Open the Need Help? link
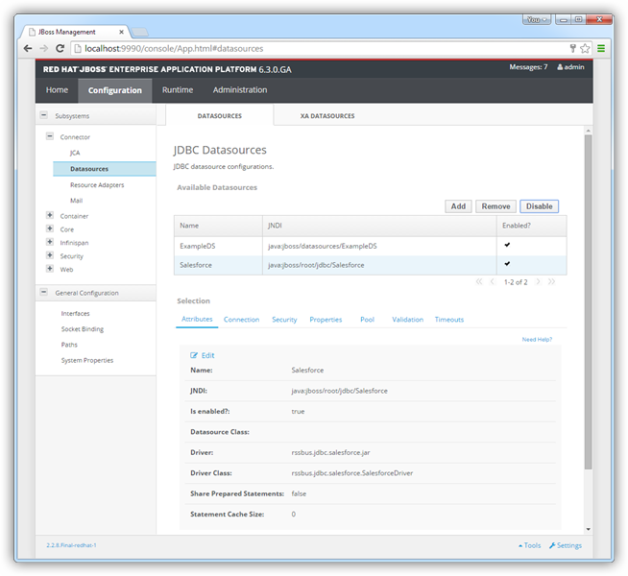The height and width of the screenshot is (576, 628). 537,340
